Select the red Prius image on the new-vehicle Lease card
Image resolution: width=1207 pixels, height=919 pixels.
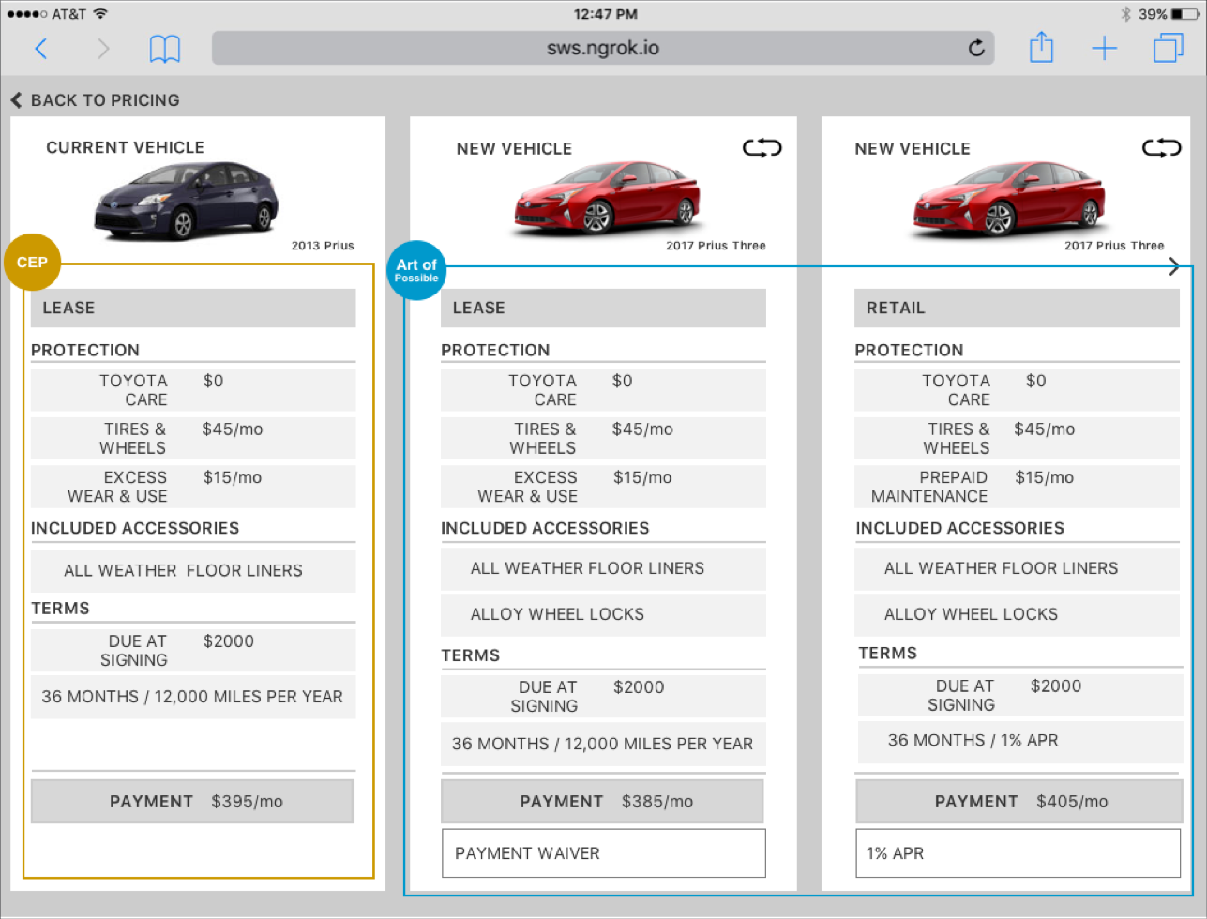[607, 197]
